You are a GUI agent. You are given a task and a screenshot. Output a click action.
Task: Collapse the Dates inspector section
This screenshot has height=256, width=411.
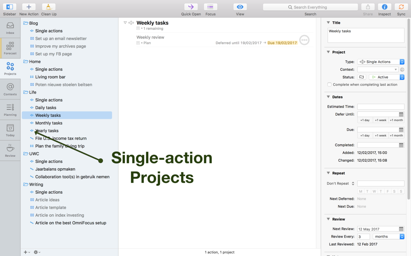coord(328,97)
